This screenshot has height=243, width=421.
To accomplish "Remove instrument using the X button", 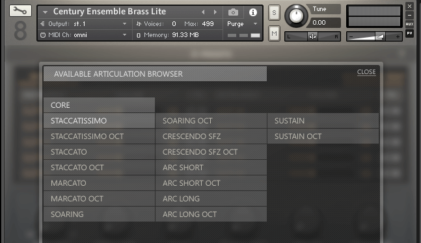I will (409, 6).
